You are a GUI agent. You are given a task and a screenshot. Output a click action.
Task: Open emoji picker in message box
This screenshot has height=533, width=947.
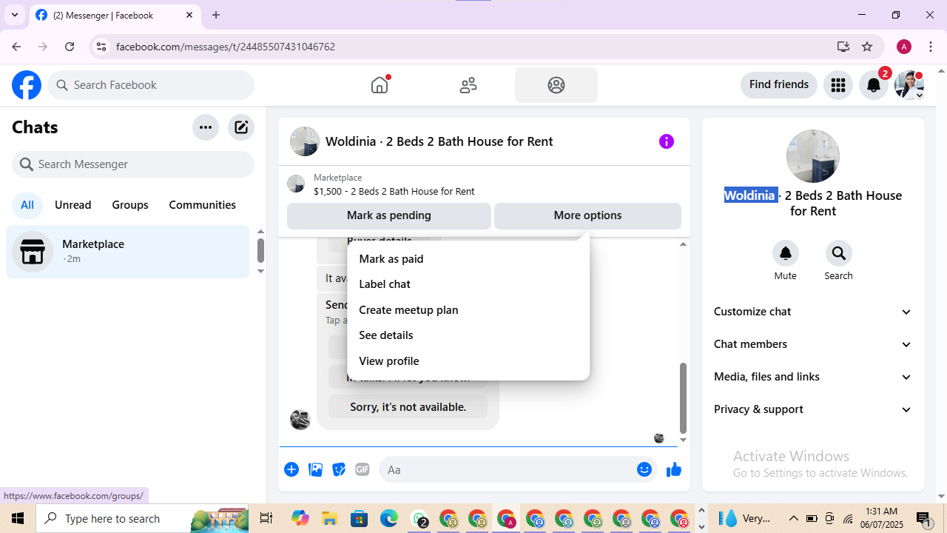coord(644,469)
